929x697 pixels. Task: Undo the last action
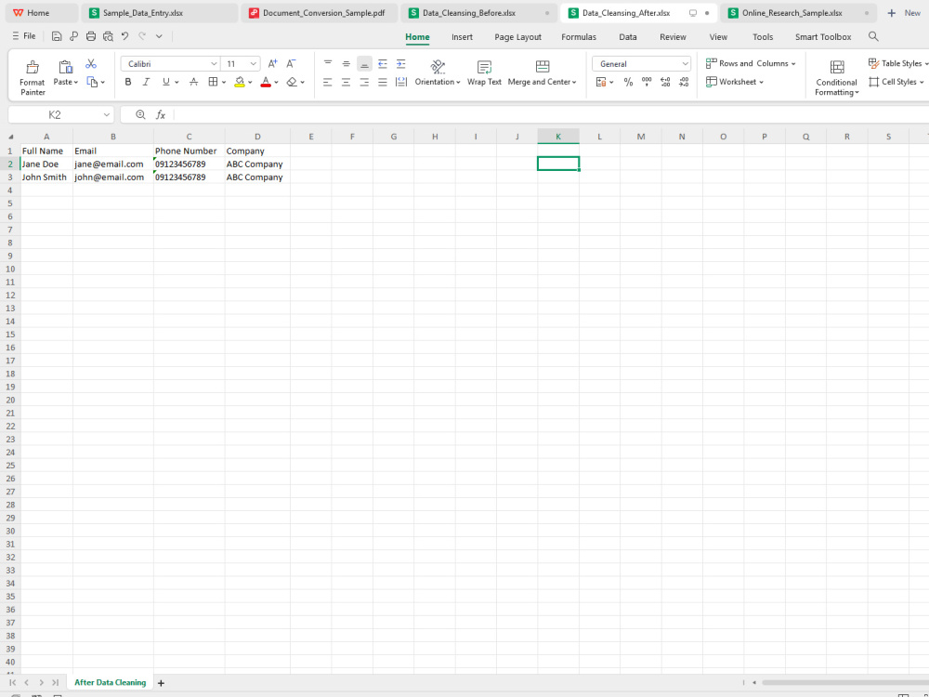[x=125, y=36]
